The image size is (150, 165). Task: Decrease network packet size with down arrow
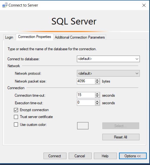[97, 83]
